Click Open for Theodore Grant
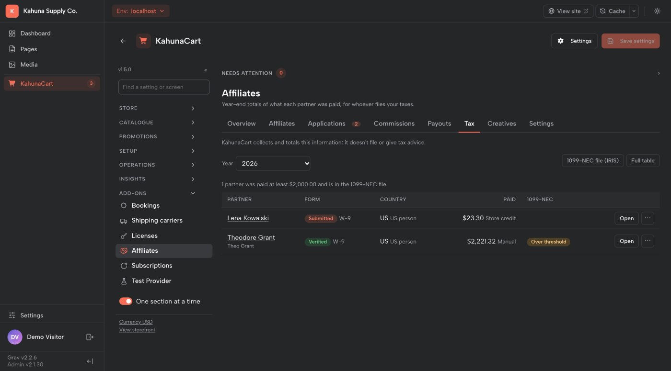The image size is (671, 371). (x=626, y=241)
